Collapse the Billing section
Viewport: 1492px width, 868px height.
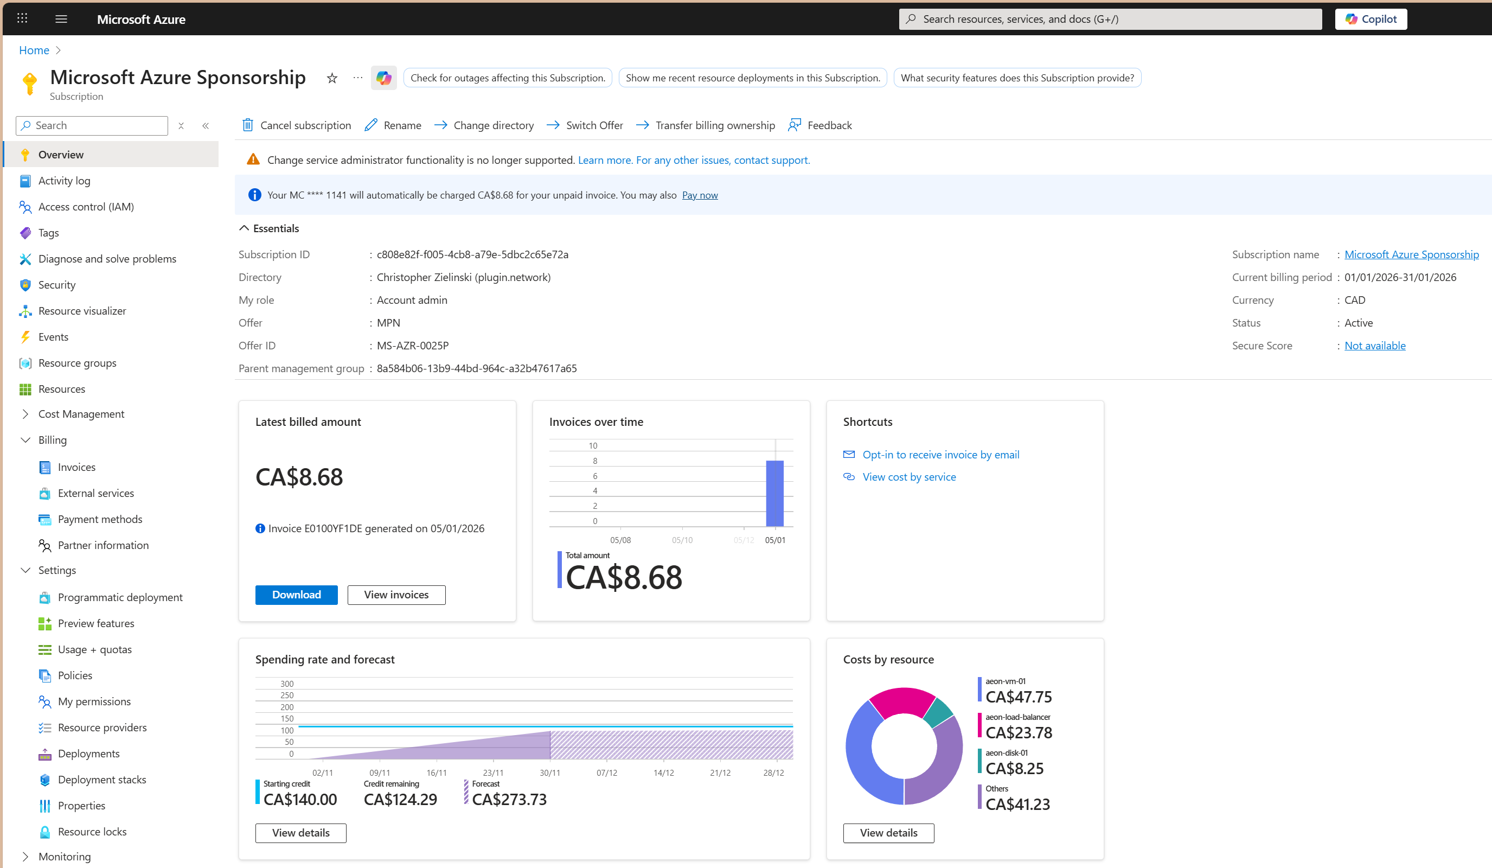point(25,440)
